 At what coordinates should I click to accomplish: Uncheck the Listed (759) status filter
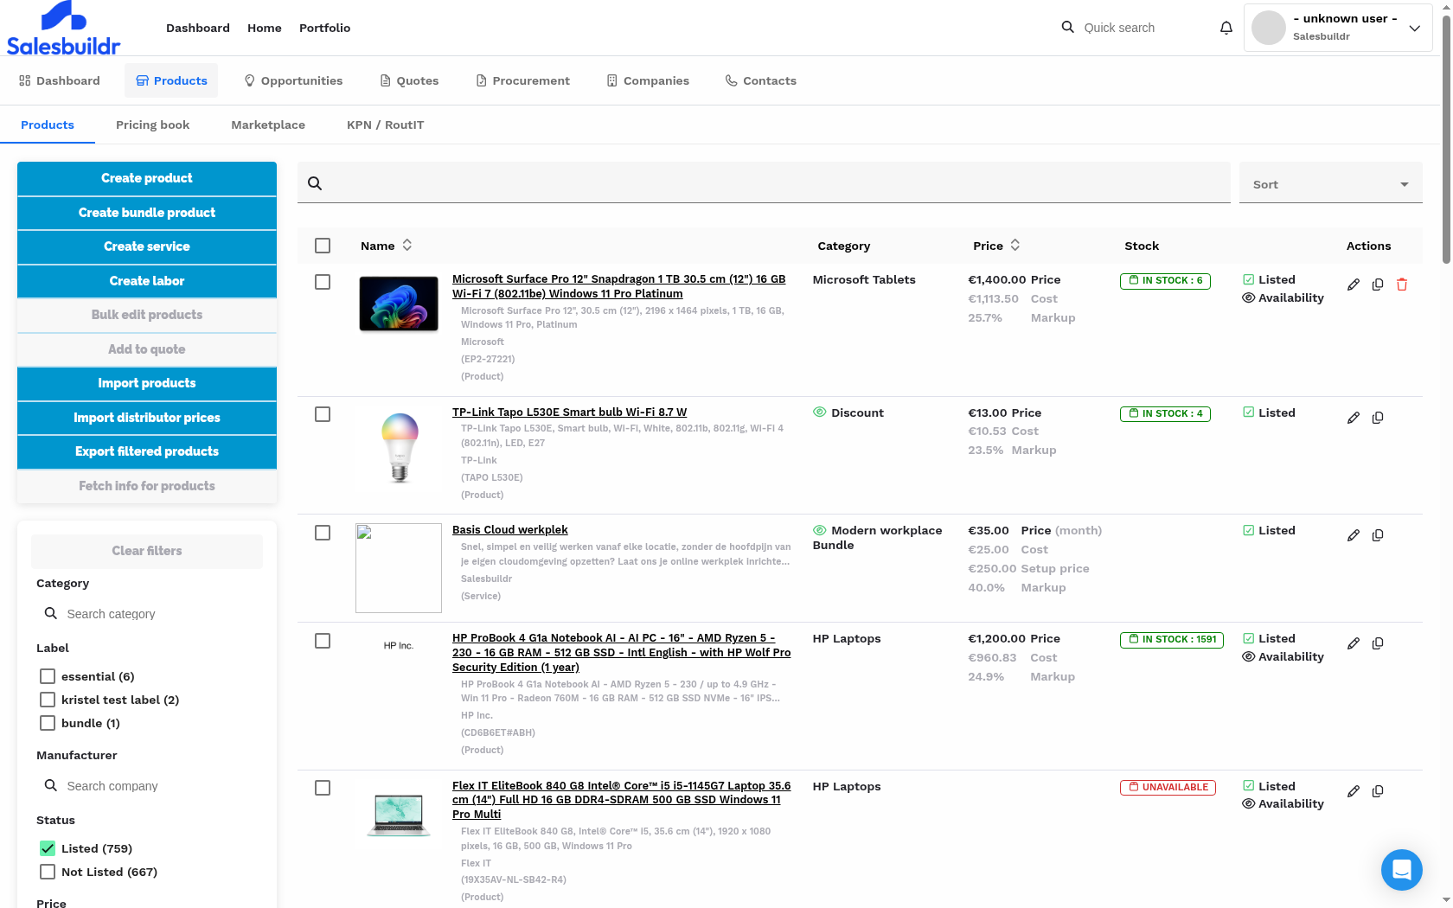[x=48, y=848]
